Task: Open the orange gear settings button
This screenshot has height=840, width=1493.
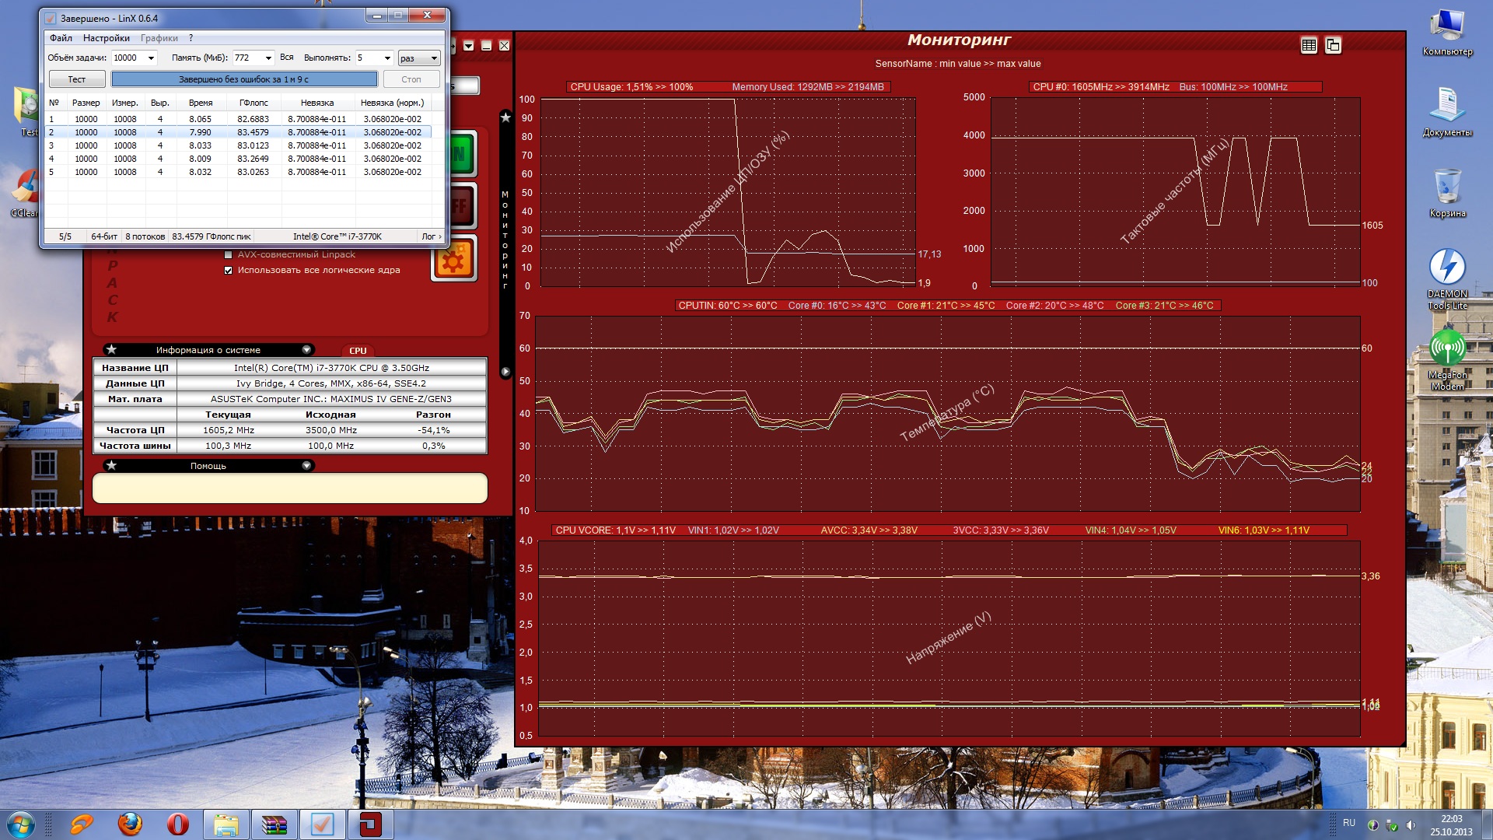Action: point(454,260)
